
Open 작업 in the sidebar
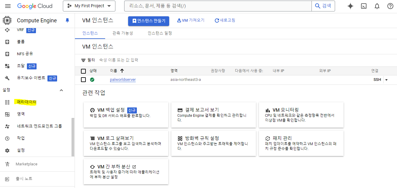pyautogui.click(x=21, y=138)
